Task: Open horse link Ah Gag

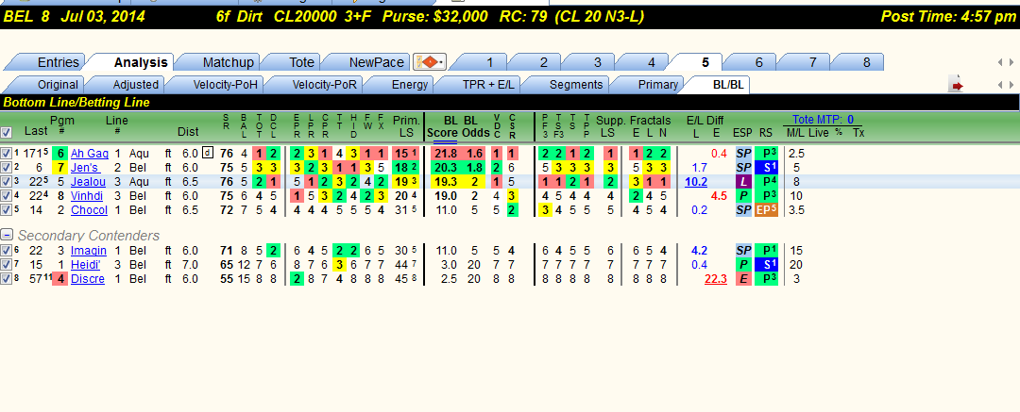Action: pyautogui.click(x=89, y=154)
